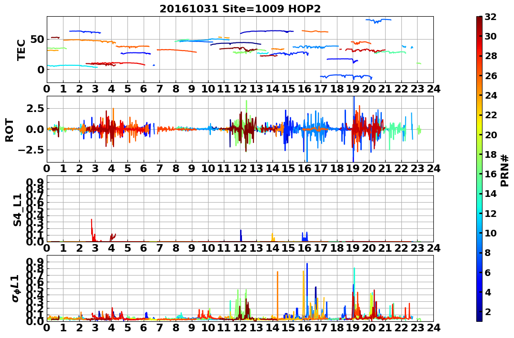Image resolution: width=514 pixels, height=338 pixels.
Task: Click the S4_L1 y-axis label
Action: [17, 210]
